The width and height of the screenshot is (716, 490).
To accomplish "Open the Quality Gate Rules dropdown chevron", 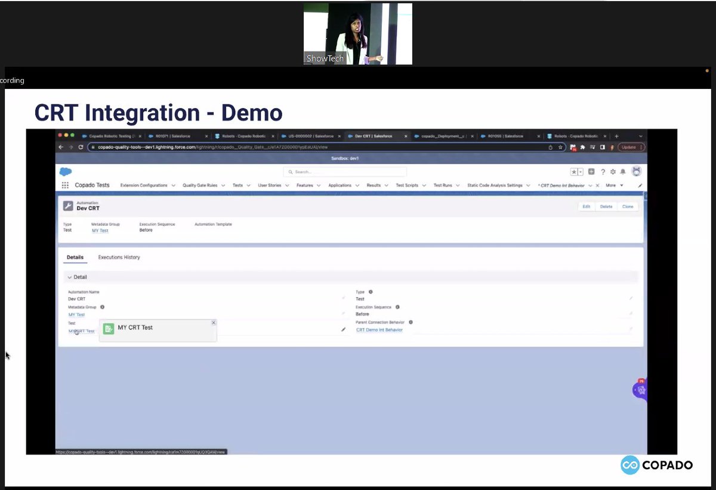I will click(224, 186).
